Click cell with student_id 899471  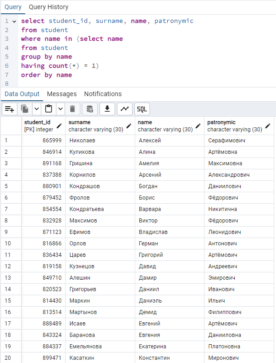tap(44, 358)
